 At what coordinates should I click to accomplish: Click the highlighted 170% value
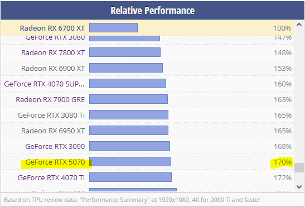pyautogui.click(x=283, y=162)
